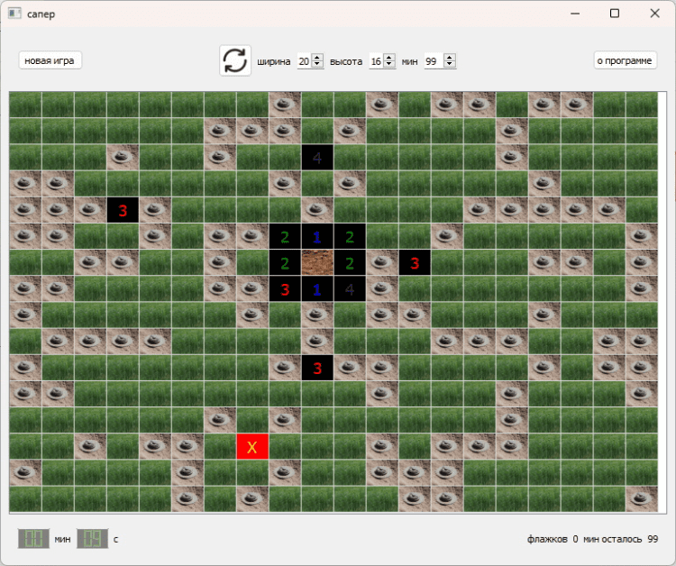
Task: Maximize the сапер window
Action: tap(615, 14)
